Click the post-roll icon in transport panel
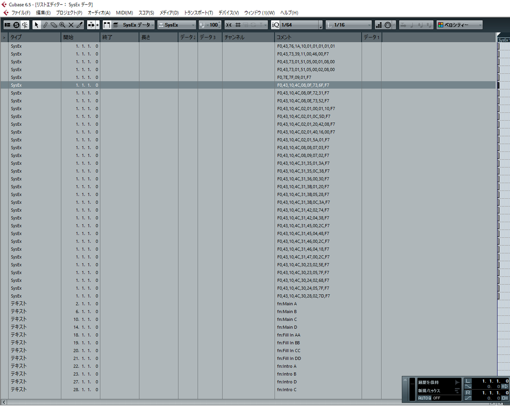Viewport: 510px width, 406px height. [504, 398]
